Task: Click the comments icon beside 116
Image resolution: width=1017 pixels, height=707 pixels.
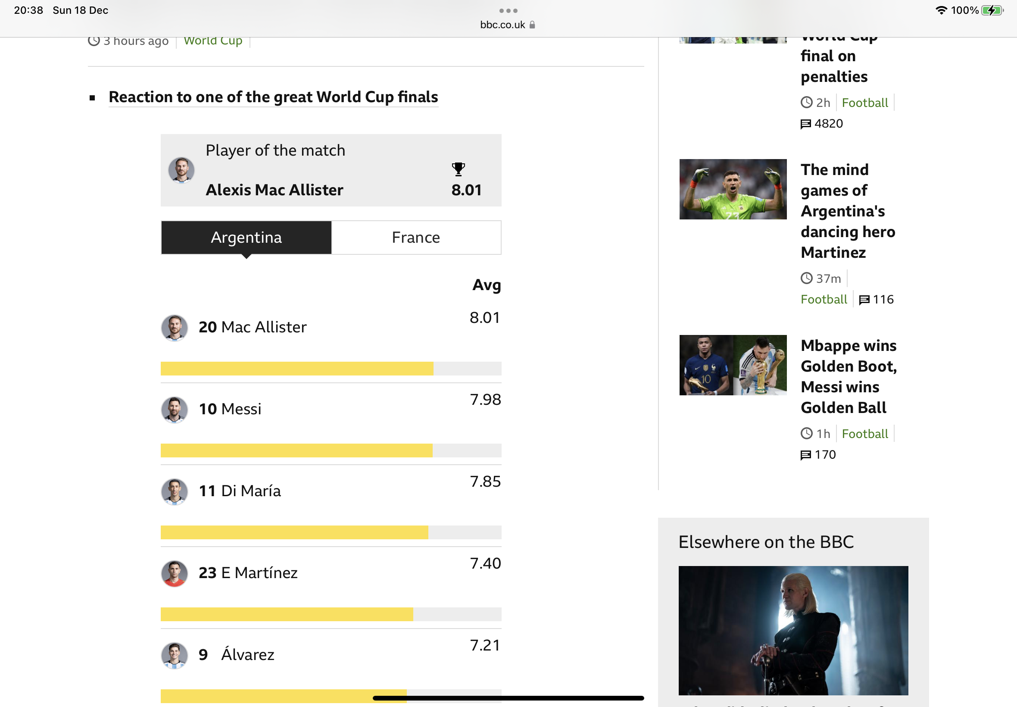Action: (x=864, y=300)
